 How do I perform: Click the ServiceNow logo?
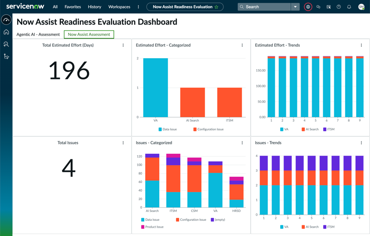click(25, 6)
